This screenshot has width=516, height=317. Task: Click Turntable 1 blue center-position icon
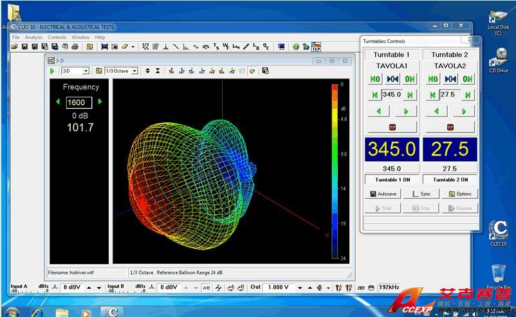pyautogui.click(x=392, y=79)
